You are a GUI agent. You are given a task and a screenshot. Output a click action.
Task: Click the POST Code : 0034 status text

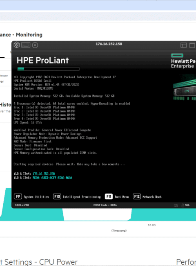coord(105,205)
